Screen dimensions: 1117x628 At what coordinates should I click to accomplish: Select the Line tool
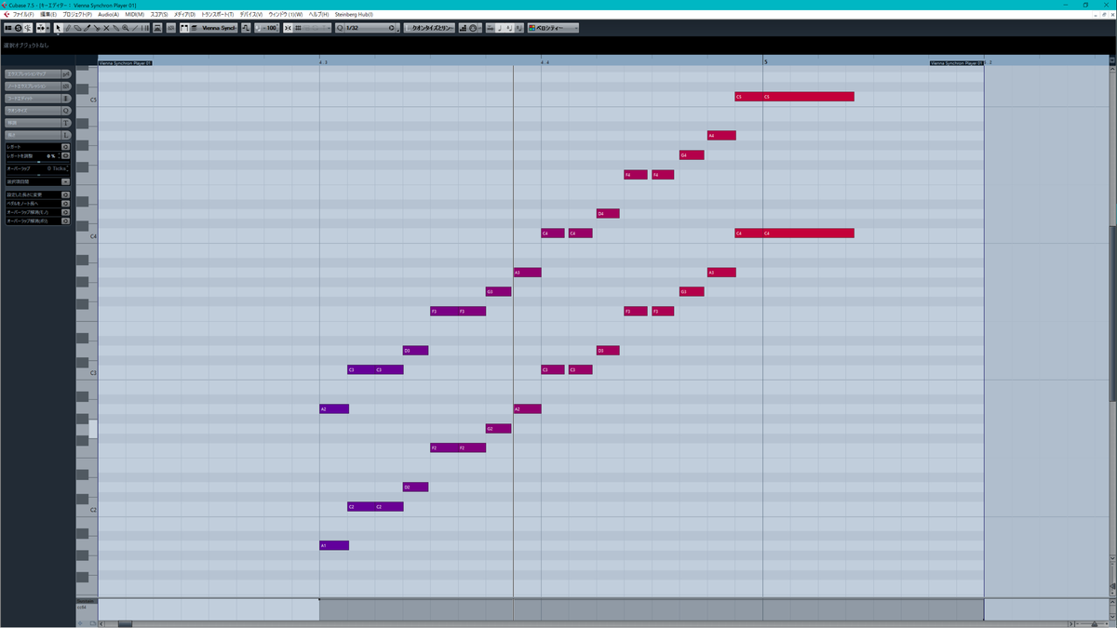tap(136, 28)
